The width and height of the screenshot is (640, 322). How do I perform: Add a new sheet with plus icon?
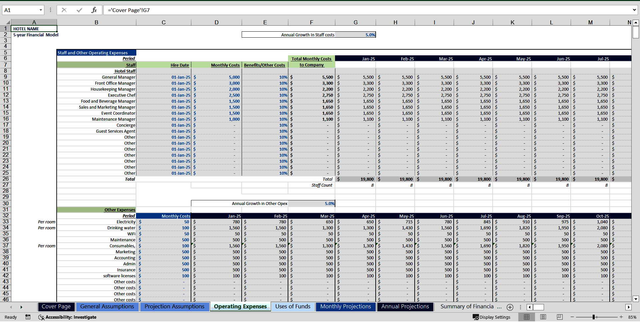tap(510, 307)
